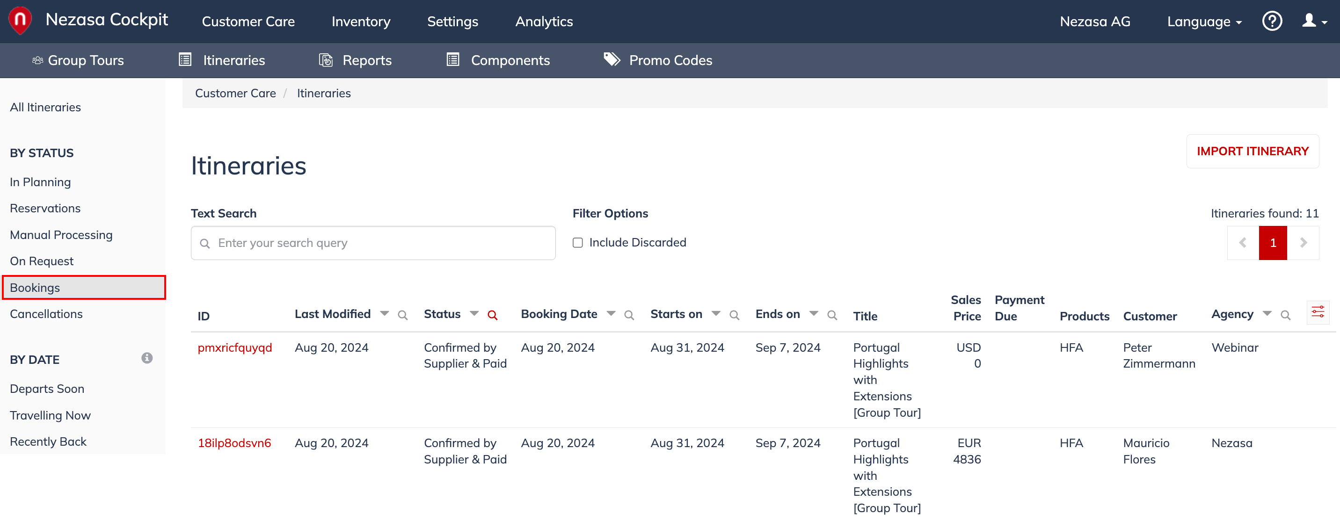Screen dimensions: 1340x521
Task: Open the Booking Date sort arrow
Action: (x=611, y=313)
